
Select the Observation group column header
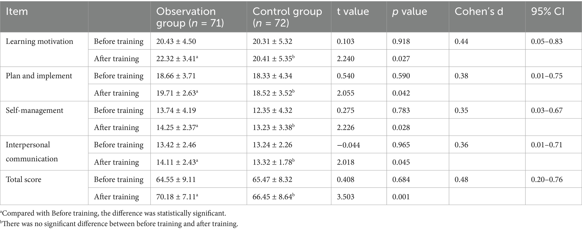190,17
